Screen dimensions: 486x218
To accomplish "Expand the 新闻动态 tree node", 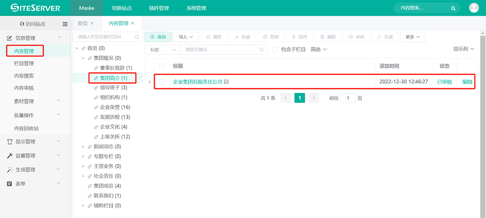I will click(84, 147).
